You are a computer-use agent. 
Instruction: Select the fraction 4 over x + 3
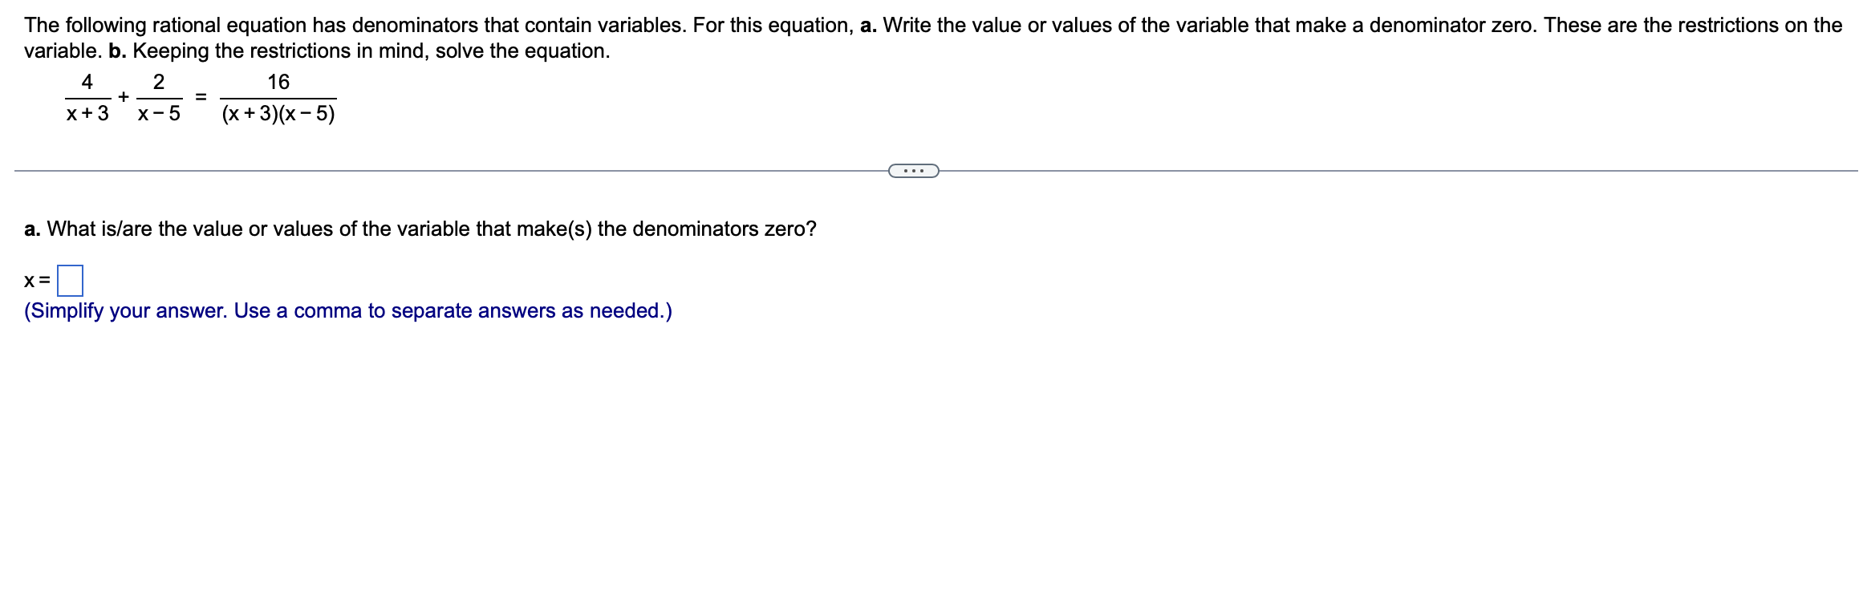(x=86, y=98)
